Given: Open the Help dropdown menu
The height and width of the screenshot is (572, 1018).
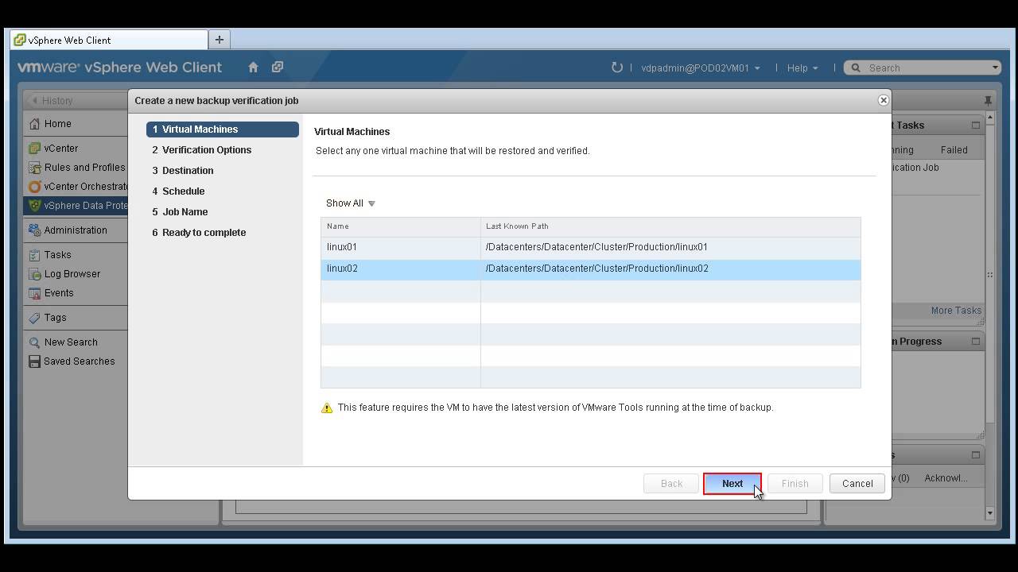Looking at the screenshot, I should [x=802, y=68].
